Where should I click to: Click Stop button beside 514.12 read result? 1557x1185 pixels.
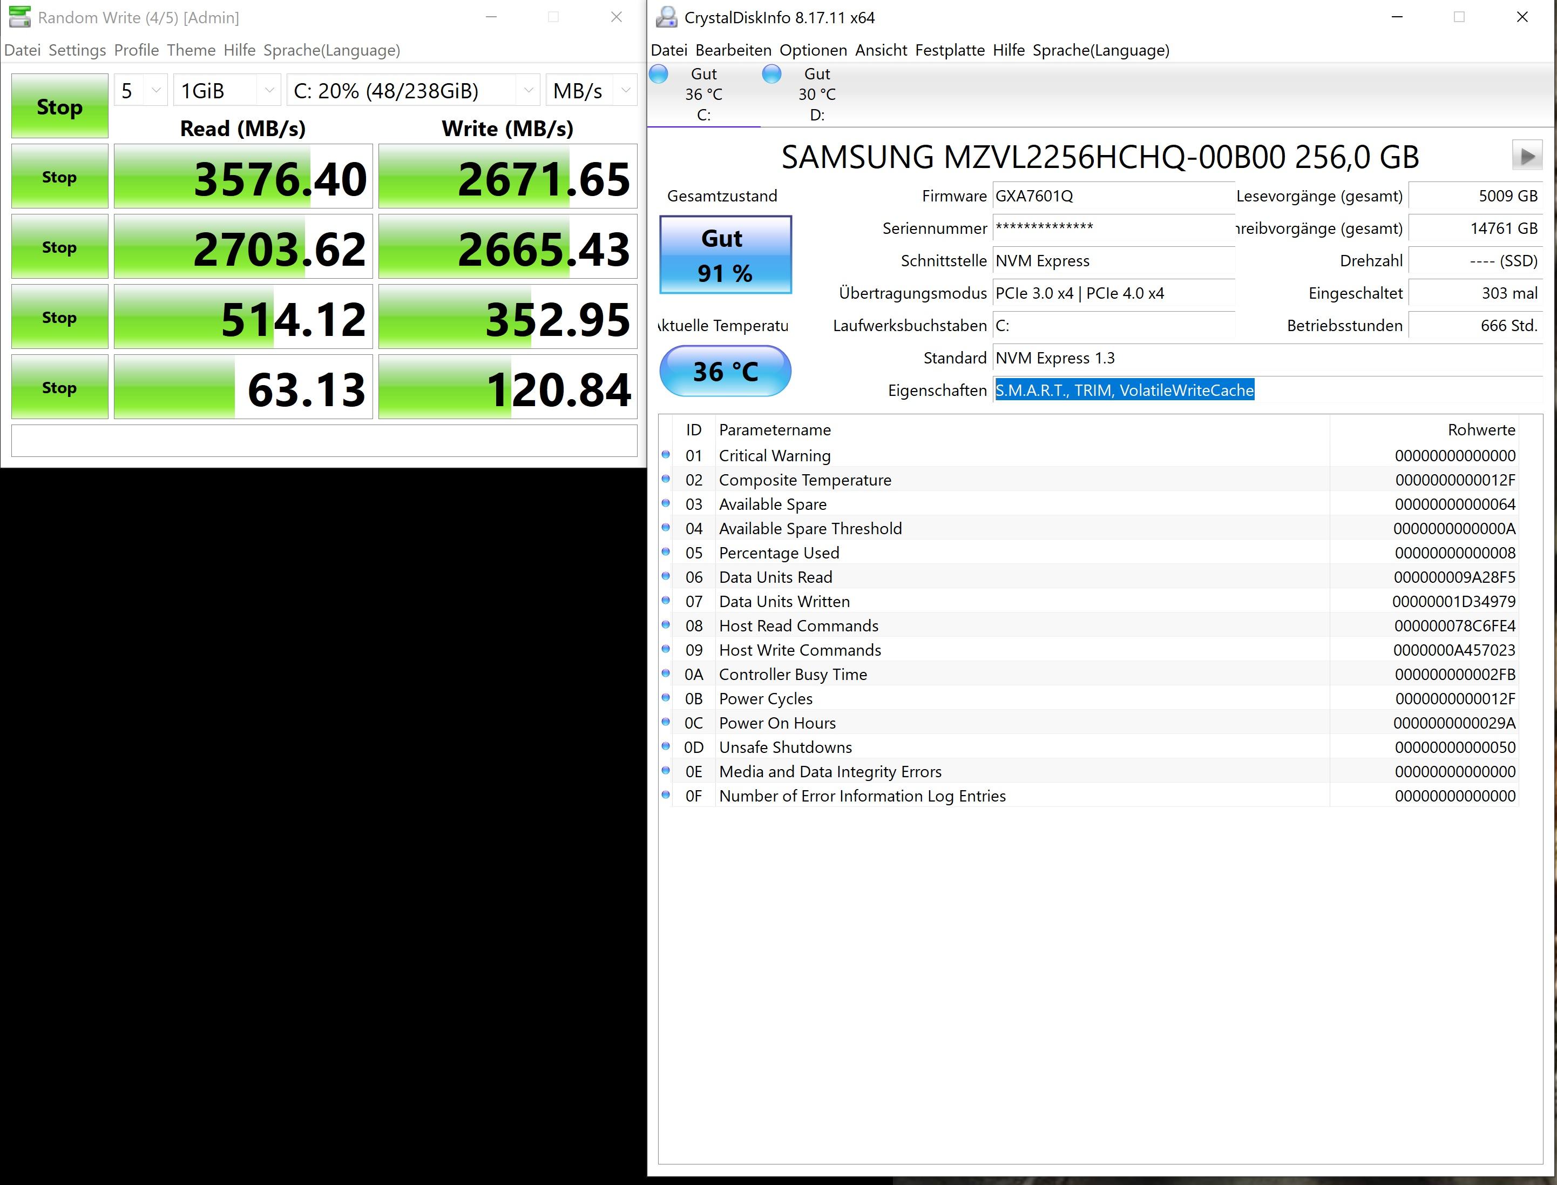(x=60, y=317)
